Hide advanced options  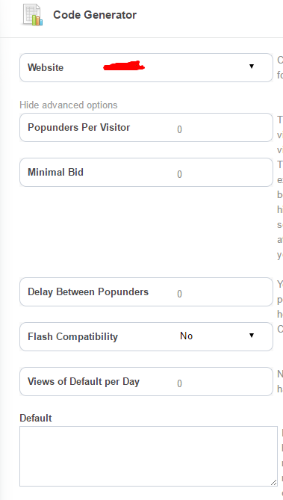click(x=69, y=105)
